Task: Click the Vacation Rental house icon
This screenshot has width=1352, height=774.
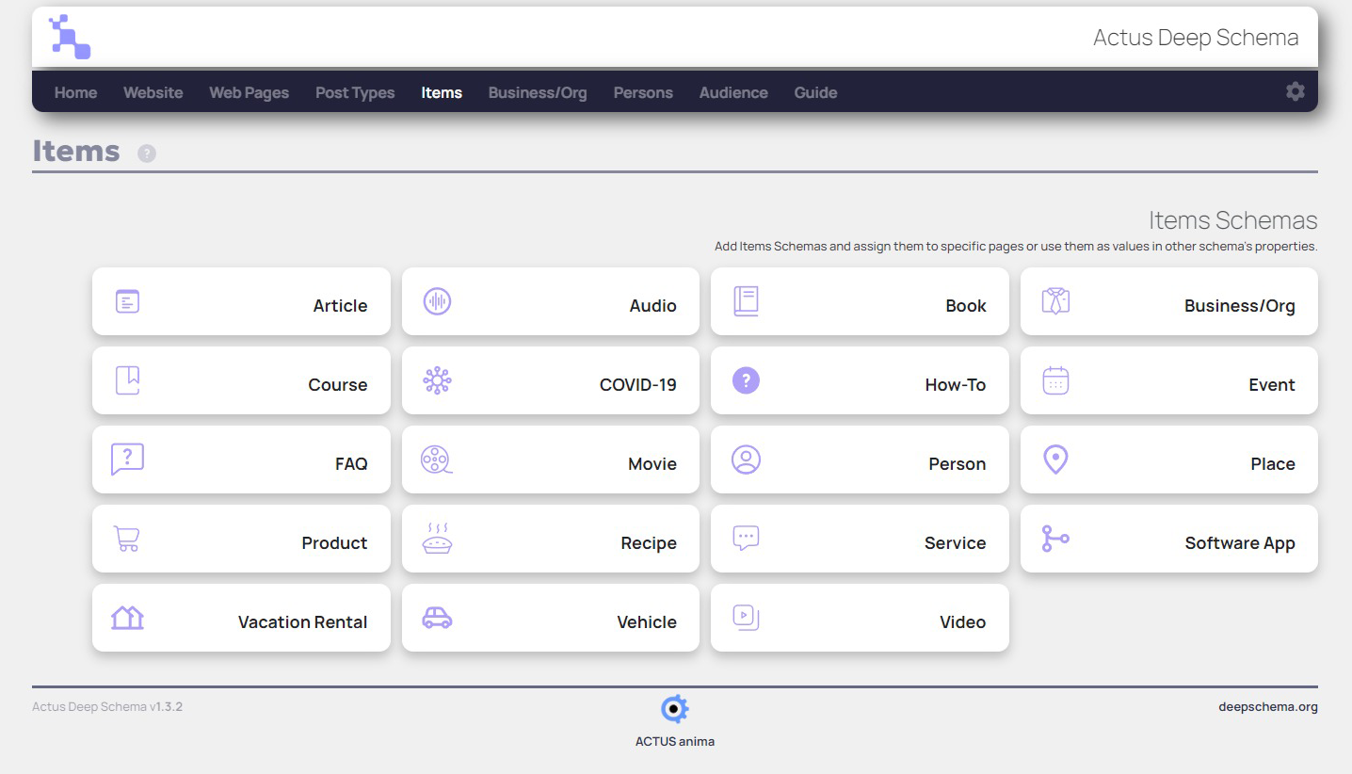Action: click(x=127, y=618)
